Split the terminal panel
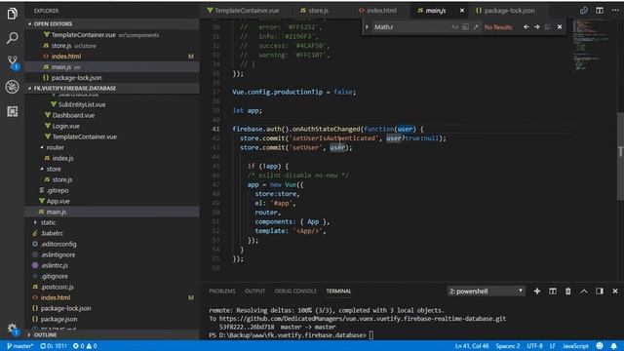 (553, 292)
